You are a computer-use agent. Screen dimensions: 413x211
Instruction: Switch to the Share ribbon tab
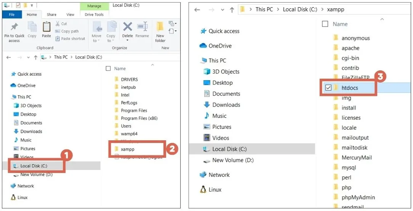pyautogui.click(x=51, y=14)
